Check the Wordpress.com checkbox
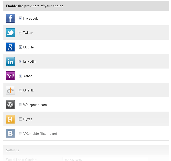The image size is (171, 161). coord(20,105)
